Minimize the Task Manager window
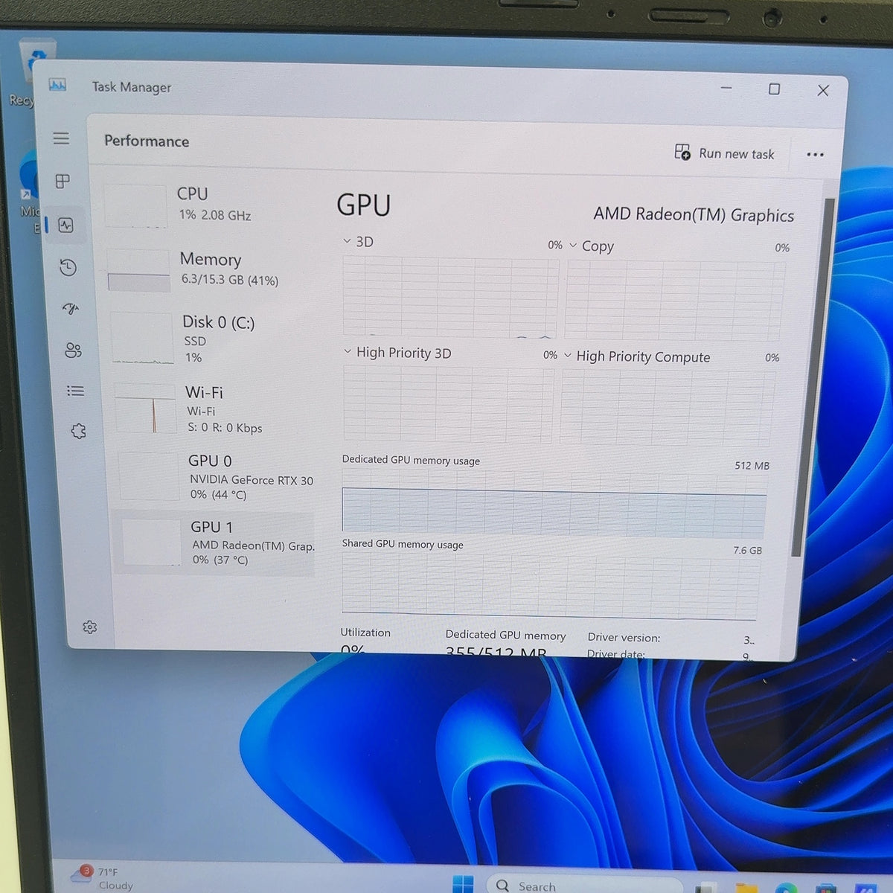Viewport: 893px width, 893px height. point(726,88)
